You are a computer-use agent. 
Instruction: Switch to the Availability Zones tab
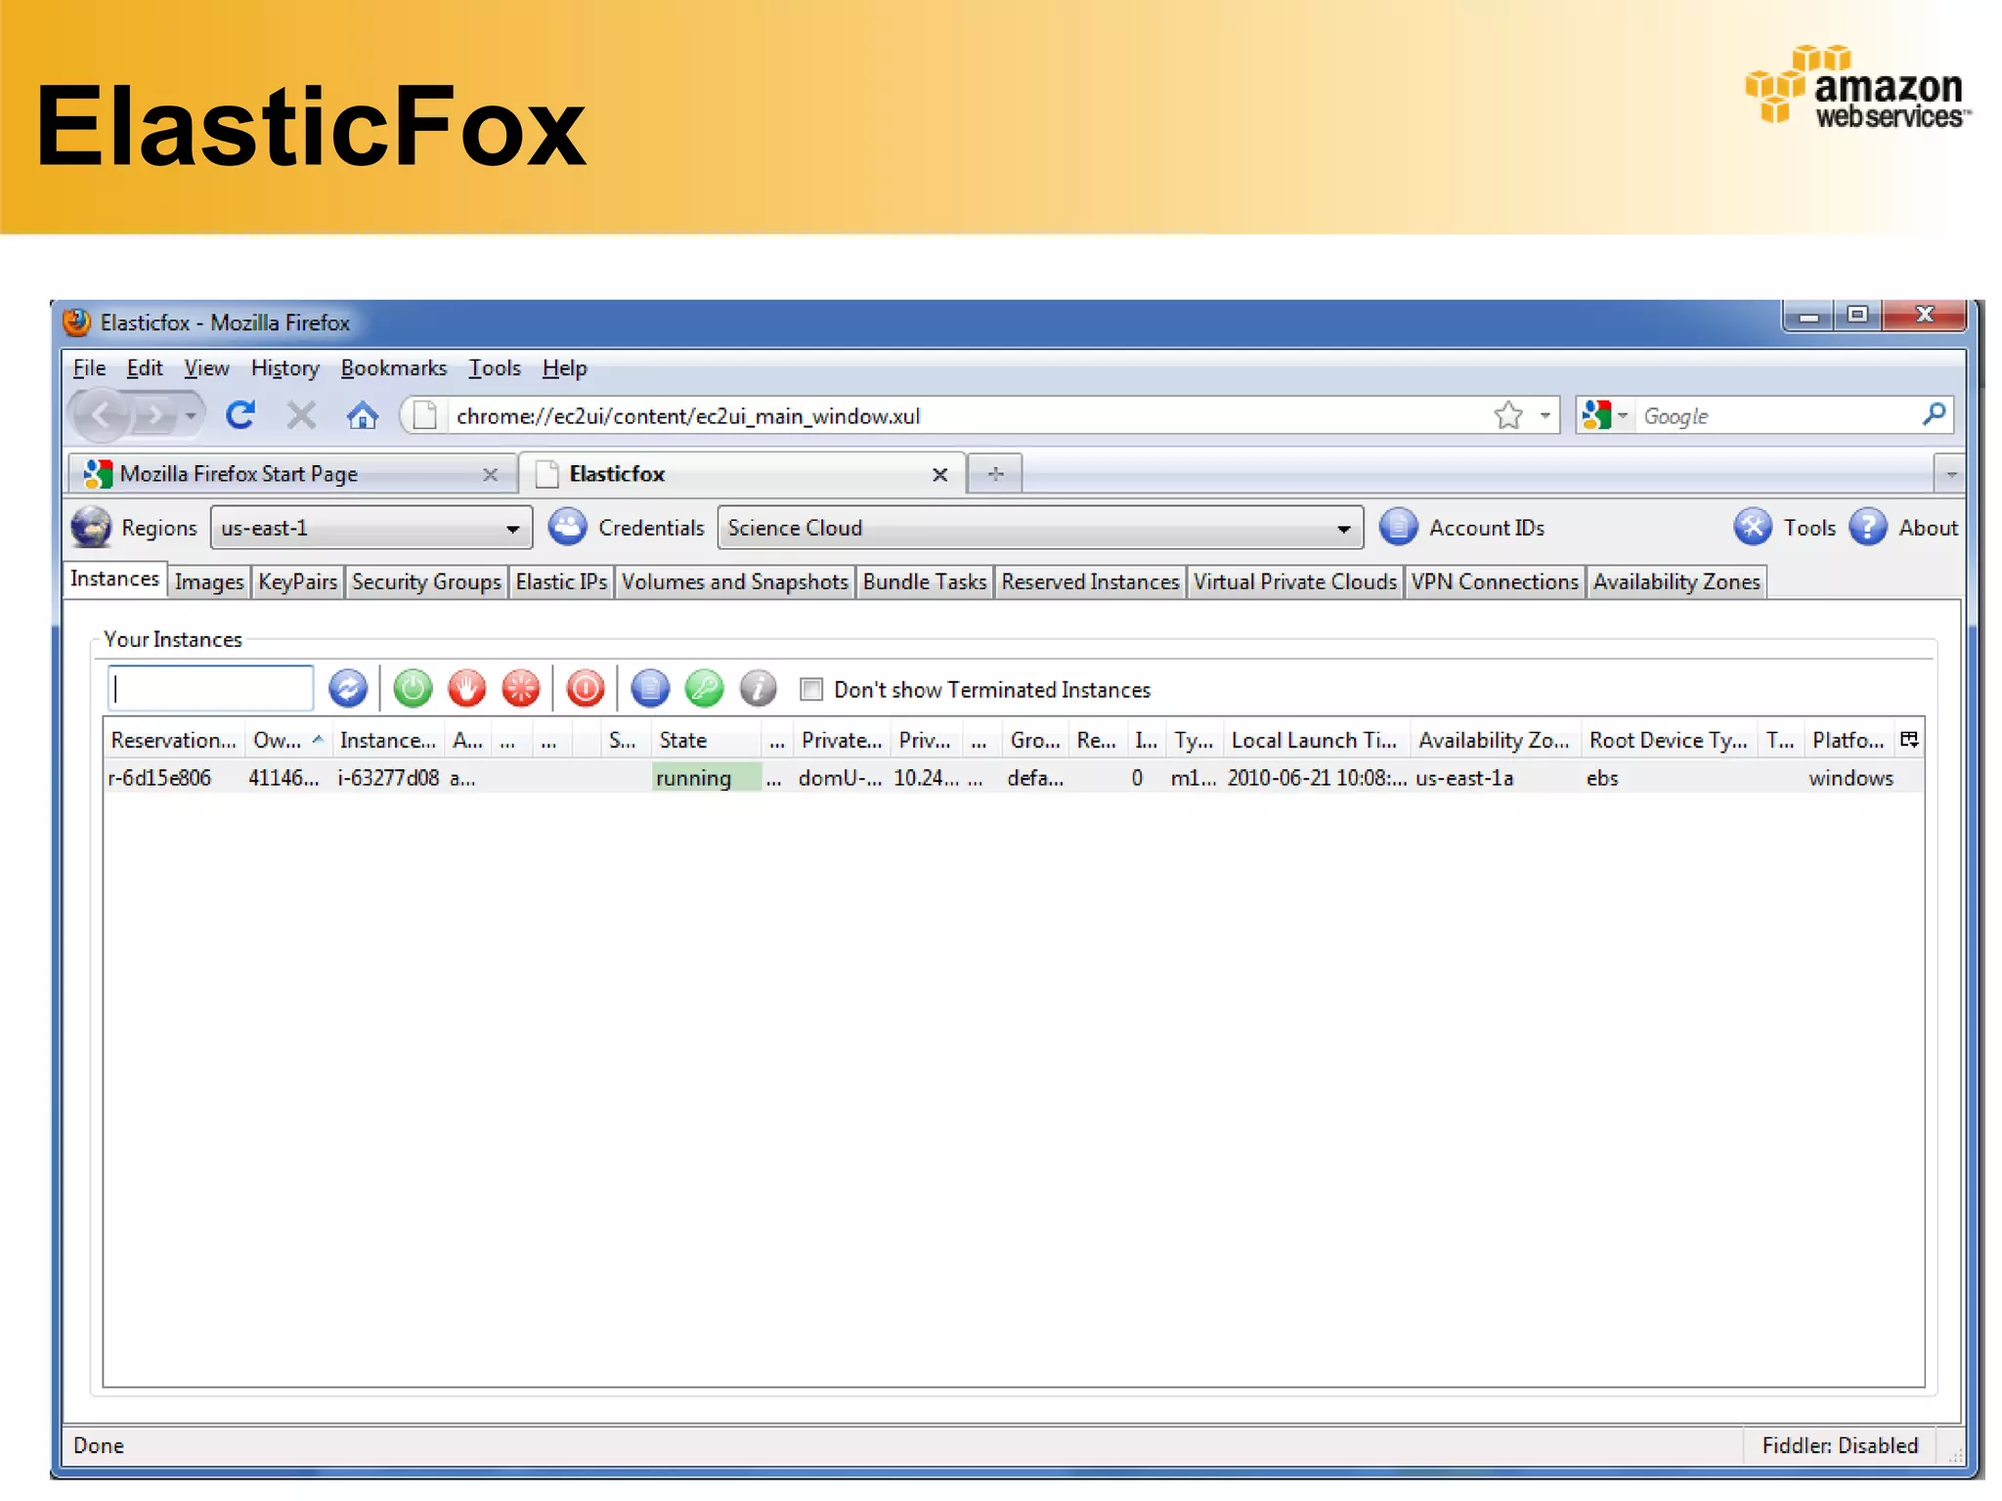(1676, 582)
